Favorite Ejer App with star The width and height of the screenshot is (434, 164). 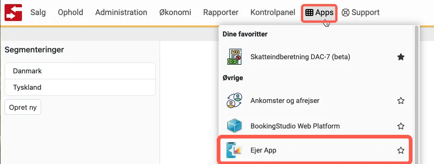(x=401, y=150)
